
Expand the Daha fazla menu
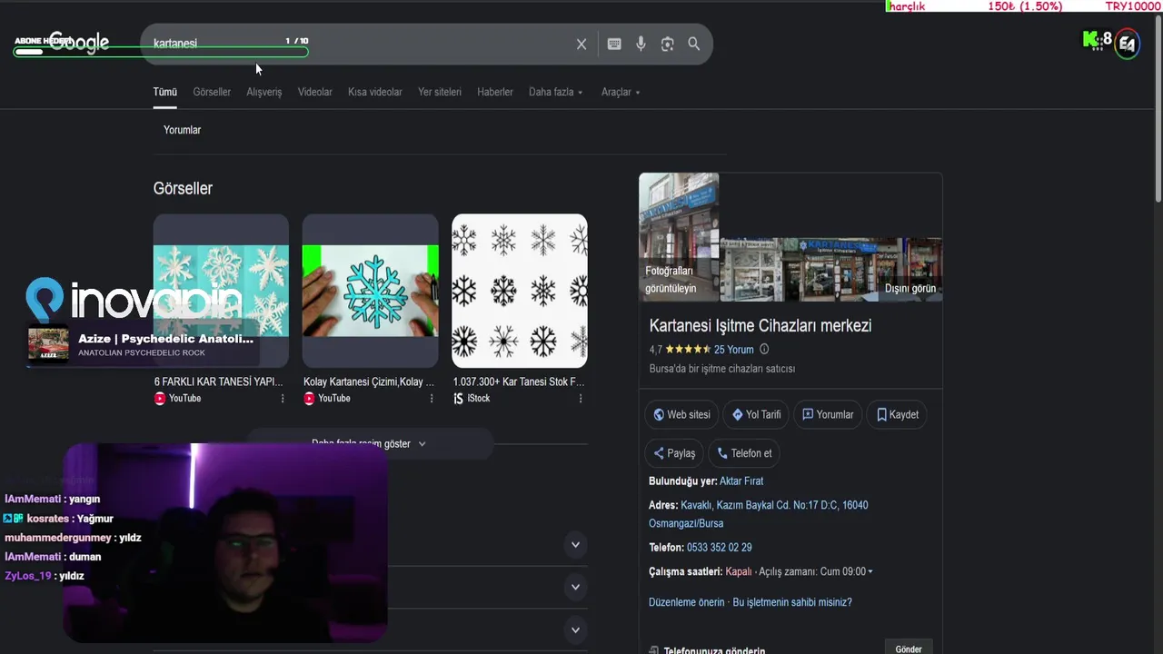[556, 92]
